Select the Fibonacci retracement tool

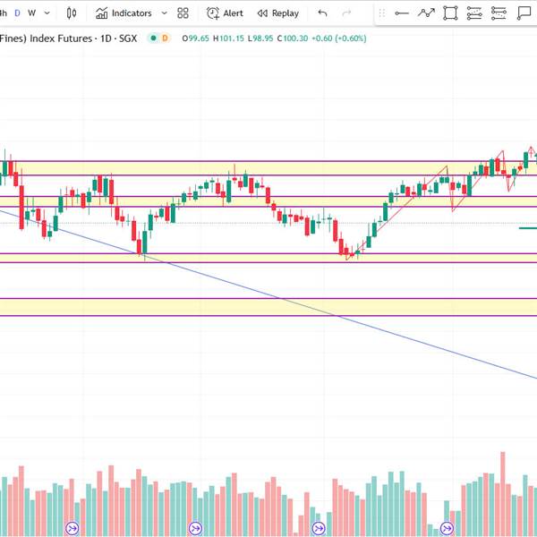474,13
